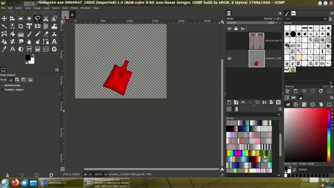334x188 pixels.
Task: Select the Measure compass tool
Action: [13, 49]
